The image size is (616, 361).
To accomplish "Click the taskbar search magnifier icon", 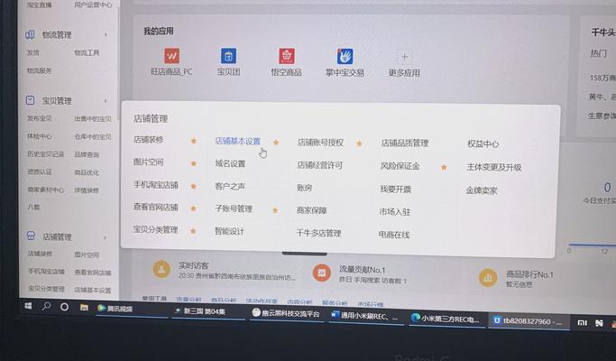I will pyautogui.click(x=46, y=306).
